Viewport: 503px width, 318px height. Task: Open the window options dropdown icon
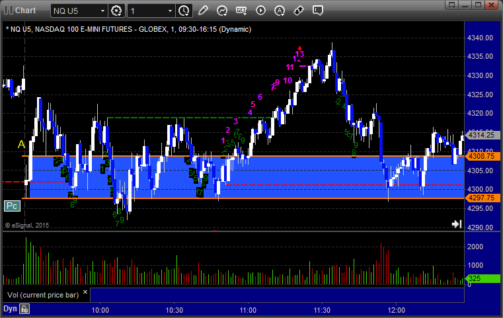452,5
